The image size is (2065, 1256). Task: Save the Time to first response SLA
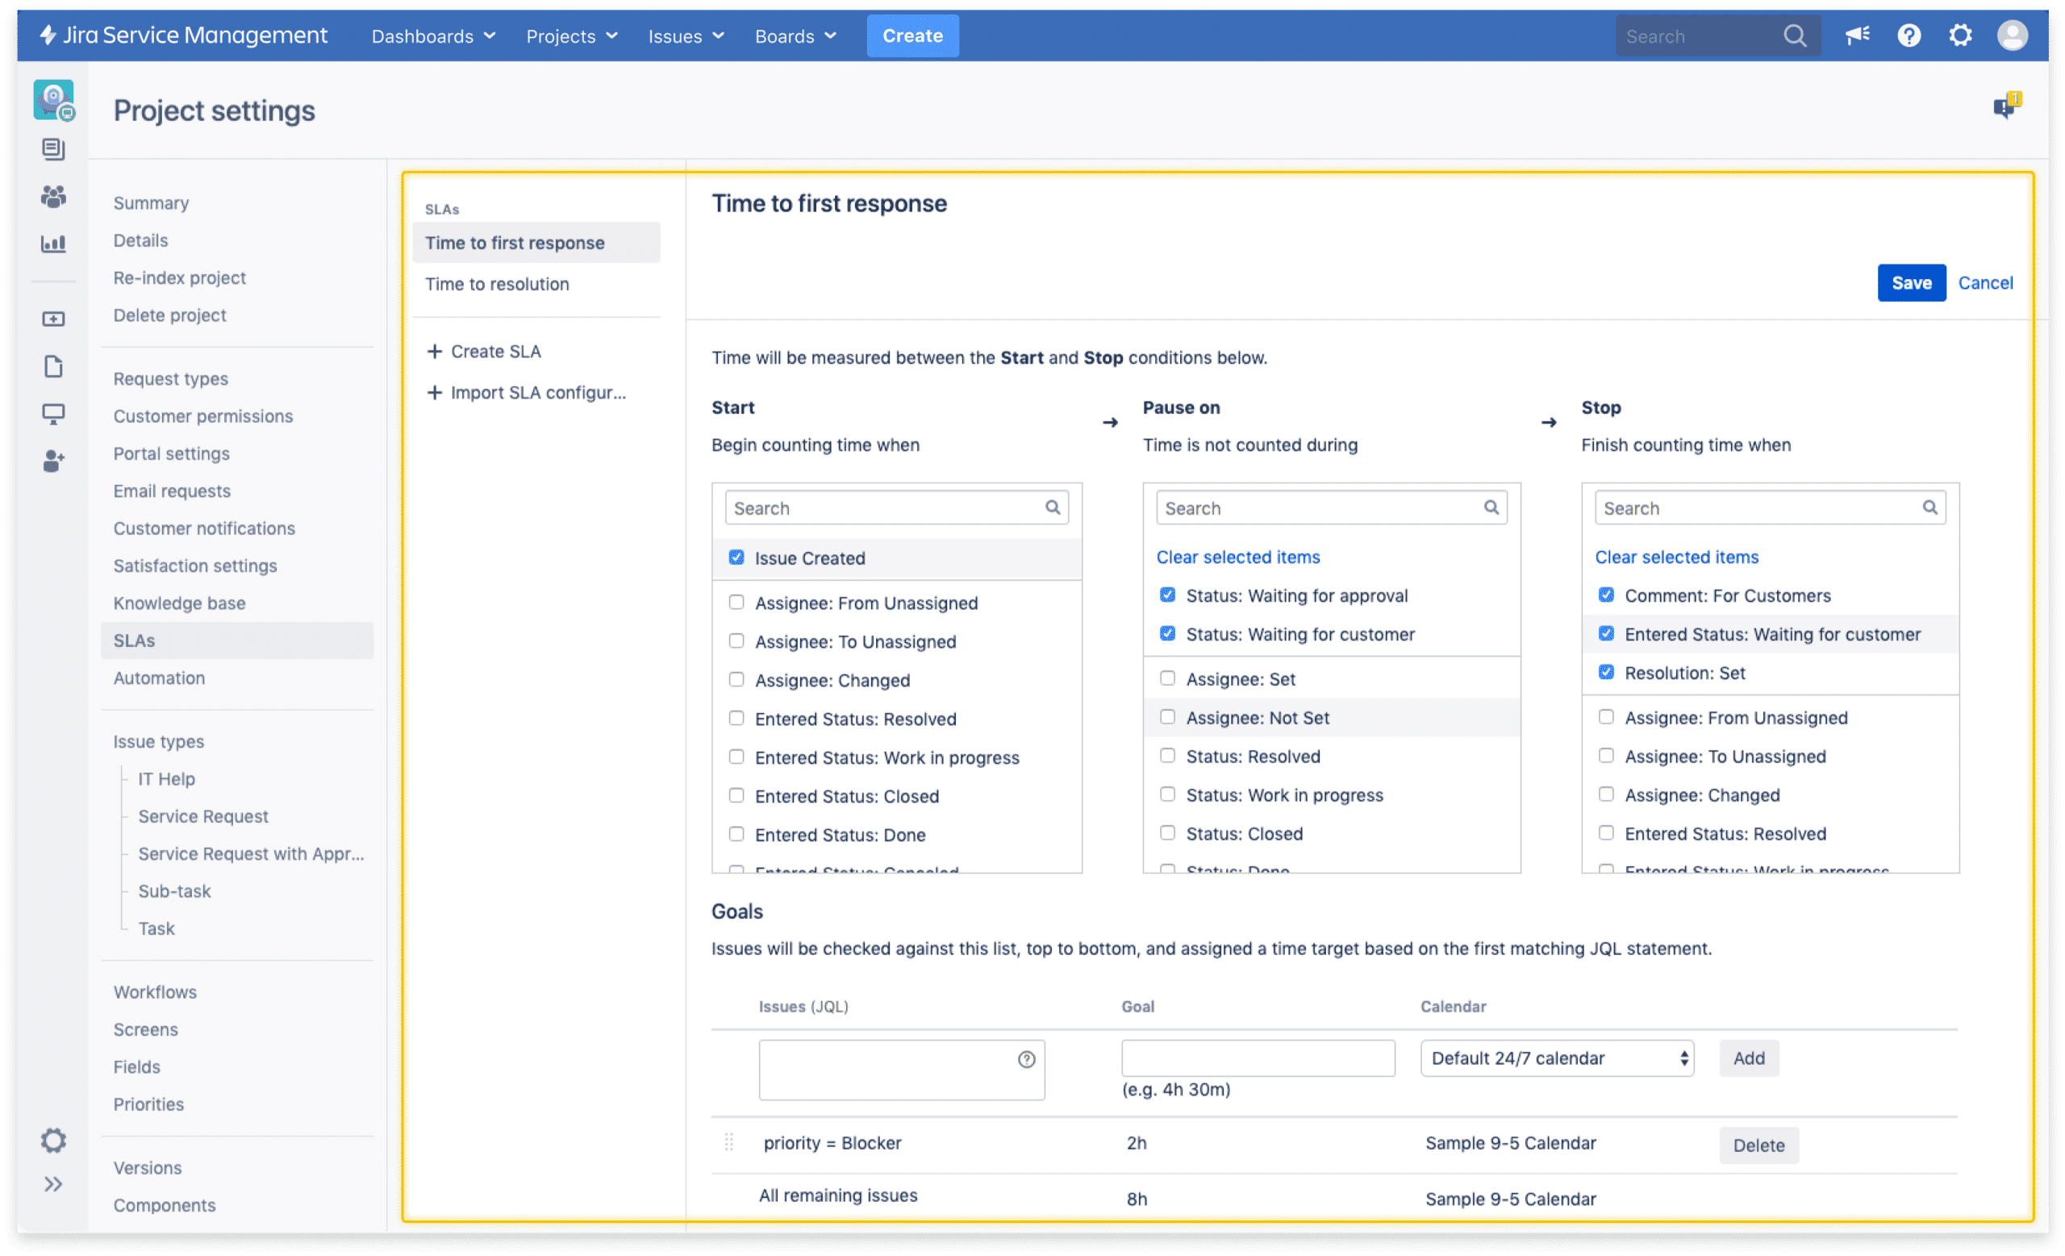click(1912, 282)
